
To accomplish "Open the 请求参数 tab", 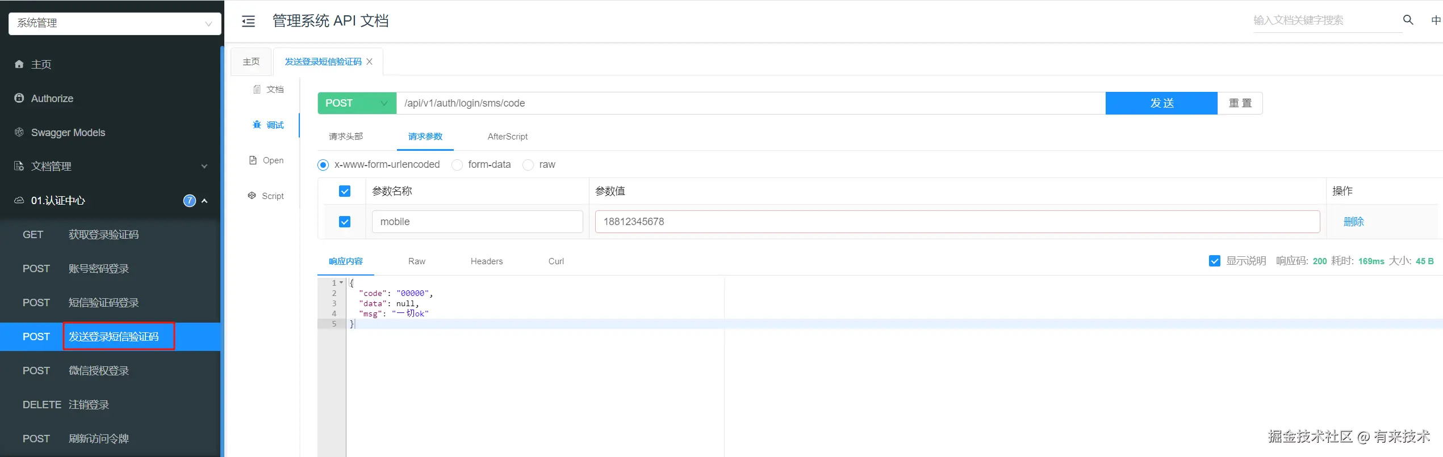I will pos(425,137).
